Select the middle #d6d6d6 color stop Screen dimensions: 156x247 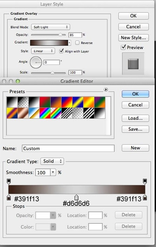pyautogui.click(x=76, y=197)
